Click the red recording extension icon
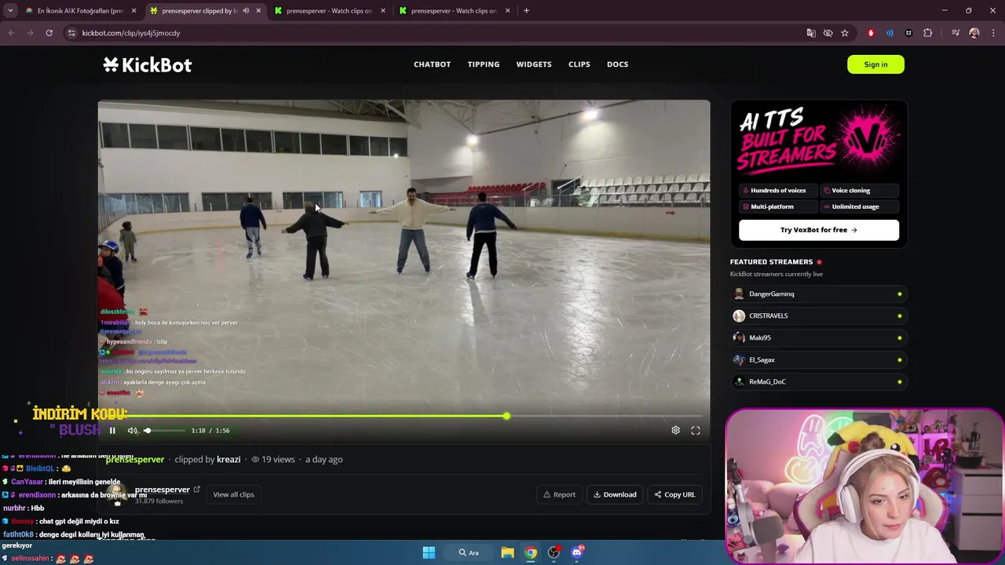This screenshot has width=1005, height=565. [871, 33]
